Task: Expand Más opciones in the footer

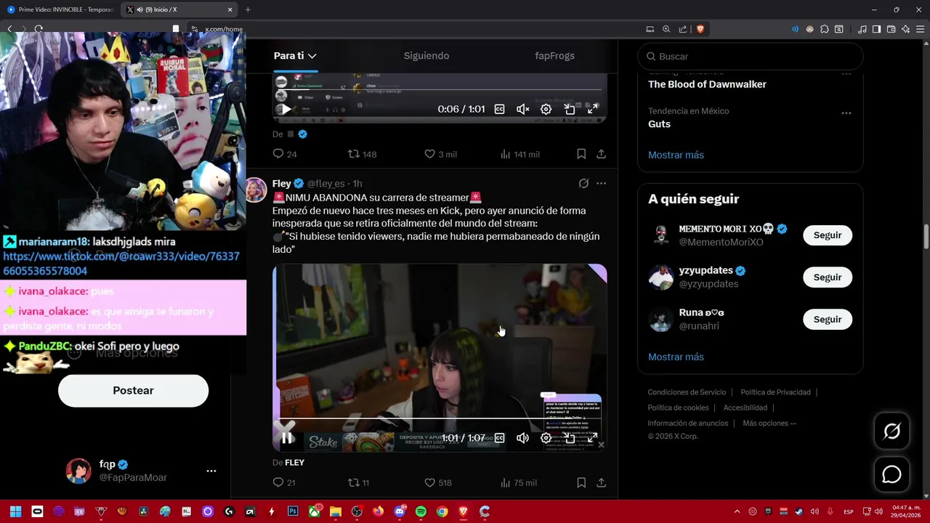Action: pyautogui.click(x=769, y=423)
